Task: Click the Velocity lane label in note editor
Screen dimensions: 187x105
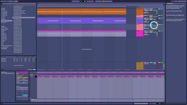Action: pos(32,99)
